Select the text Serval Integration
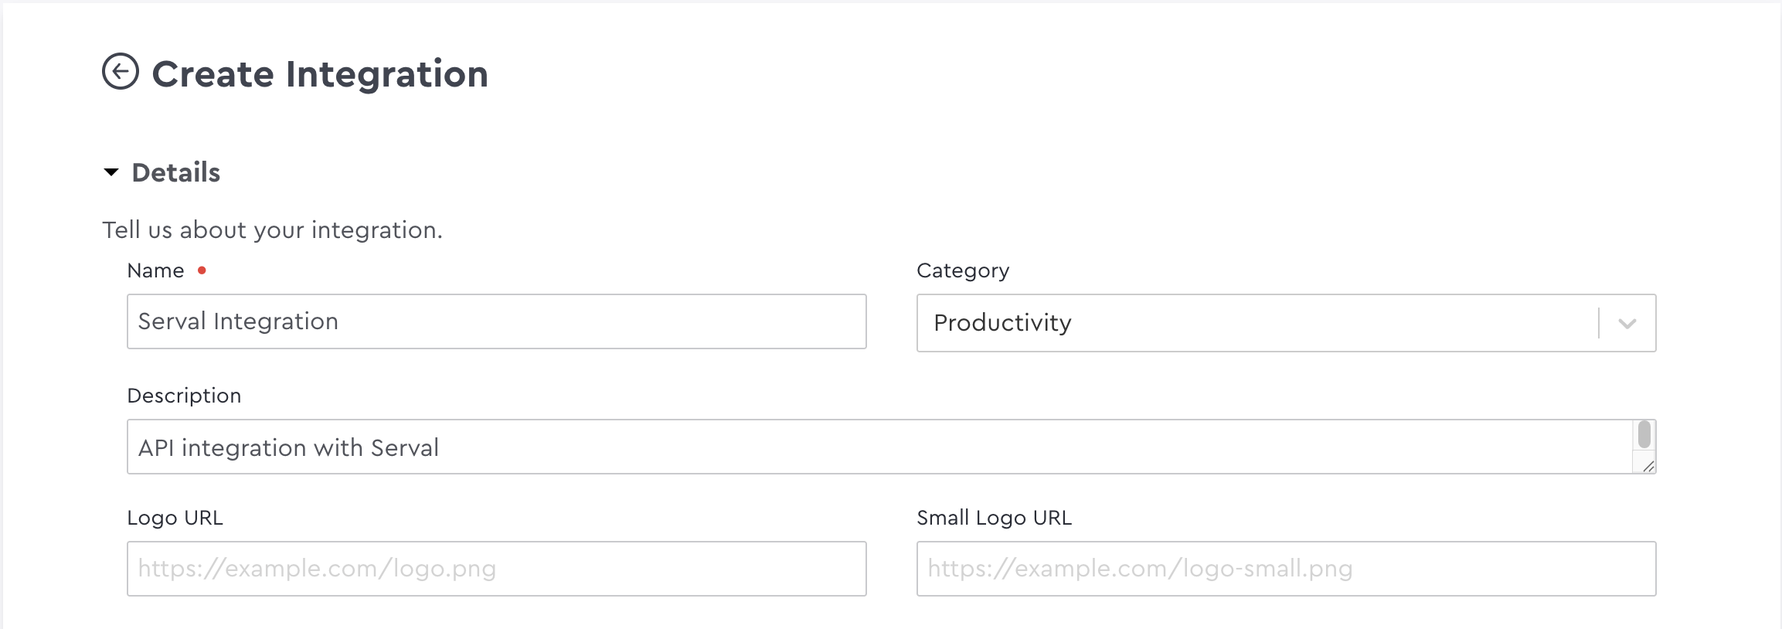This screenshot has width=1782, height=629. point(237,321)
